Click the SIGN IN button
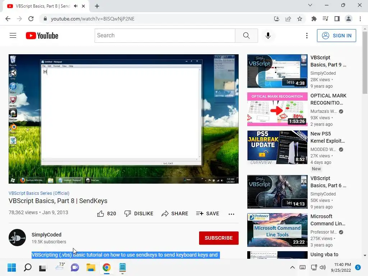This screenshot has width=368, height=276. [x=336, y=36]
